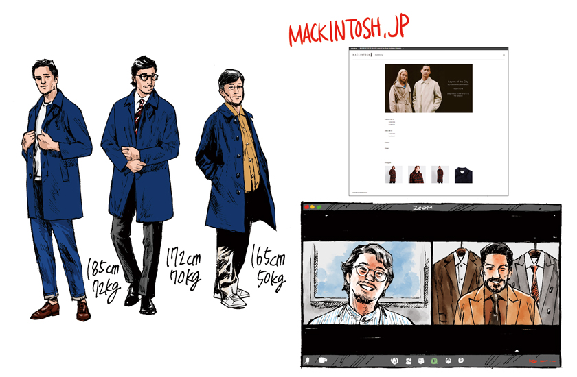This screenshot has width=577, height=377.
Task: Click the yellow minimize button of Zoom window
Action: pyautogui.click(x=313, y=207)
